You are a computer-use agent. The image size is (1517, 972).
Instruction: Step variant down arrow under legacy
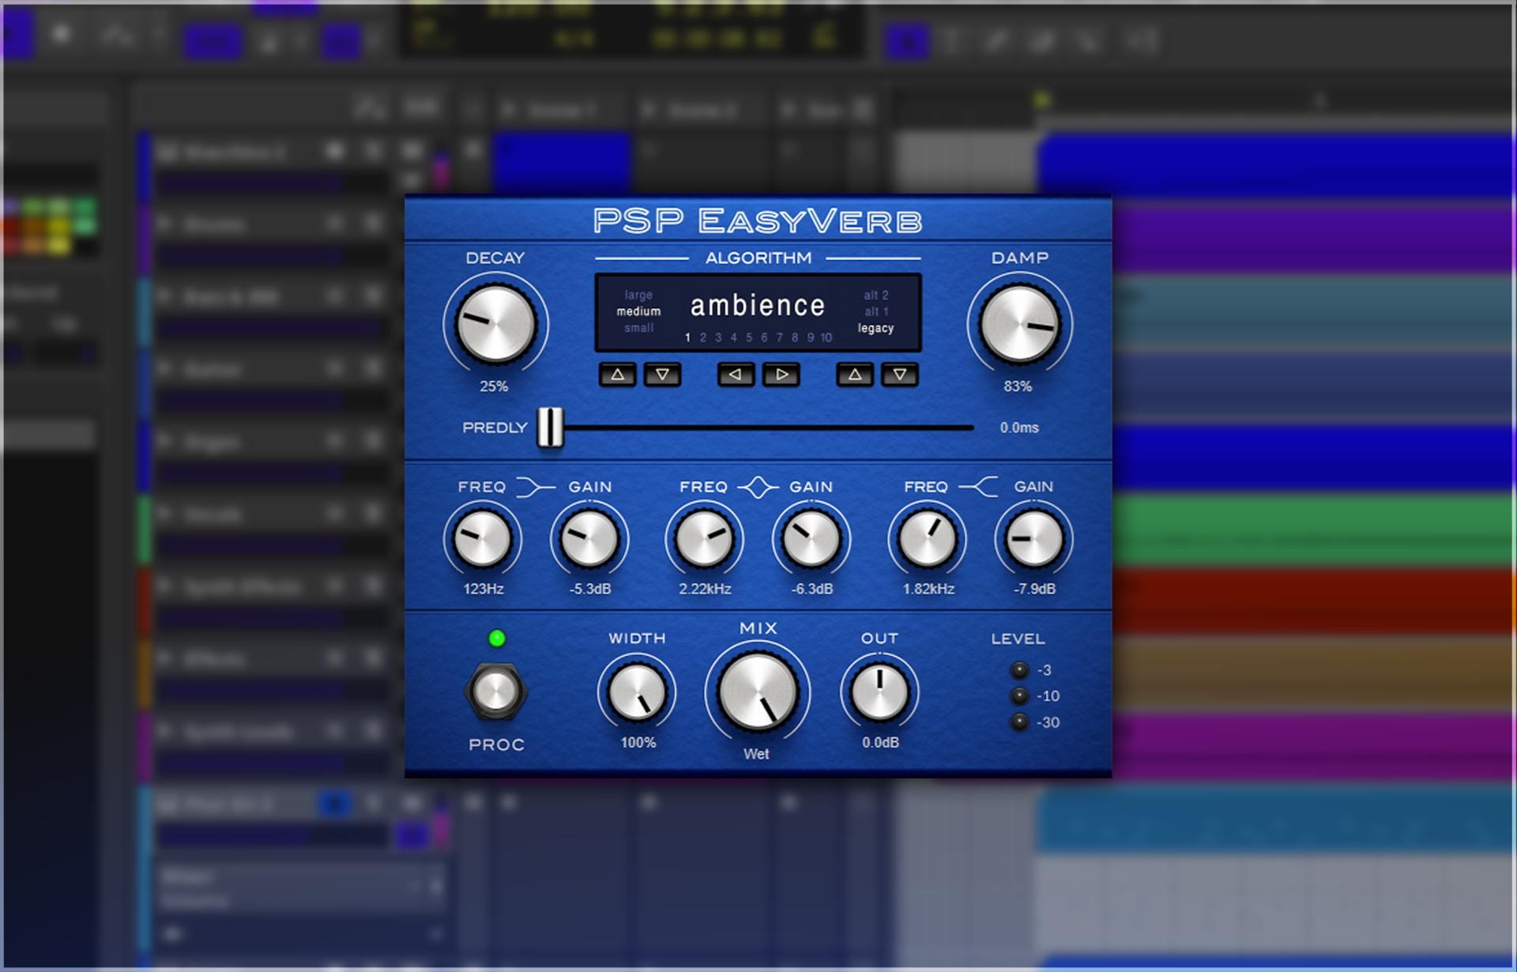pyautogui.click(x=900, y=375)
